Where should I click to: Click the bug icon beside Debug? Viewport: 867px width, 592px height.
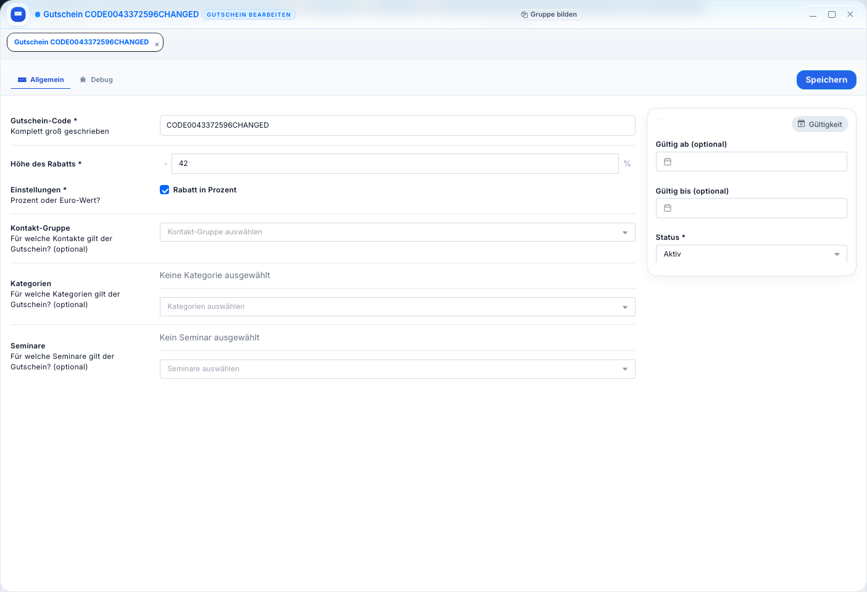[83, 80]
